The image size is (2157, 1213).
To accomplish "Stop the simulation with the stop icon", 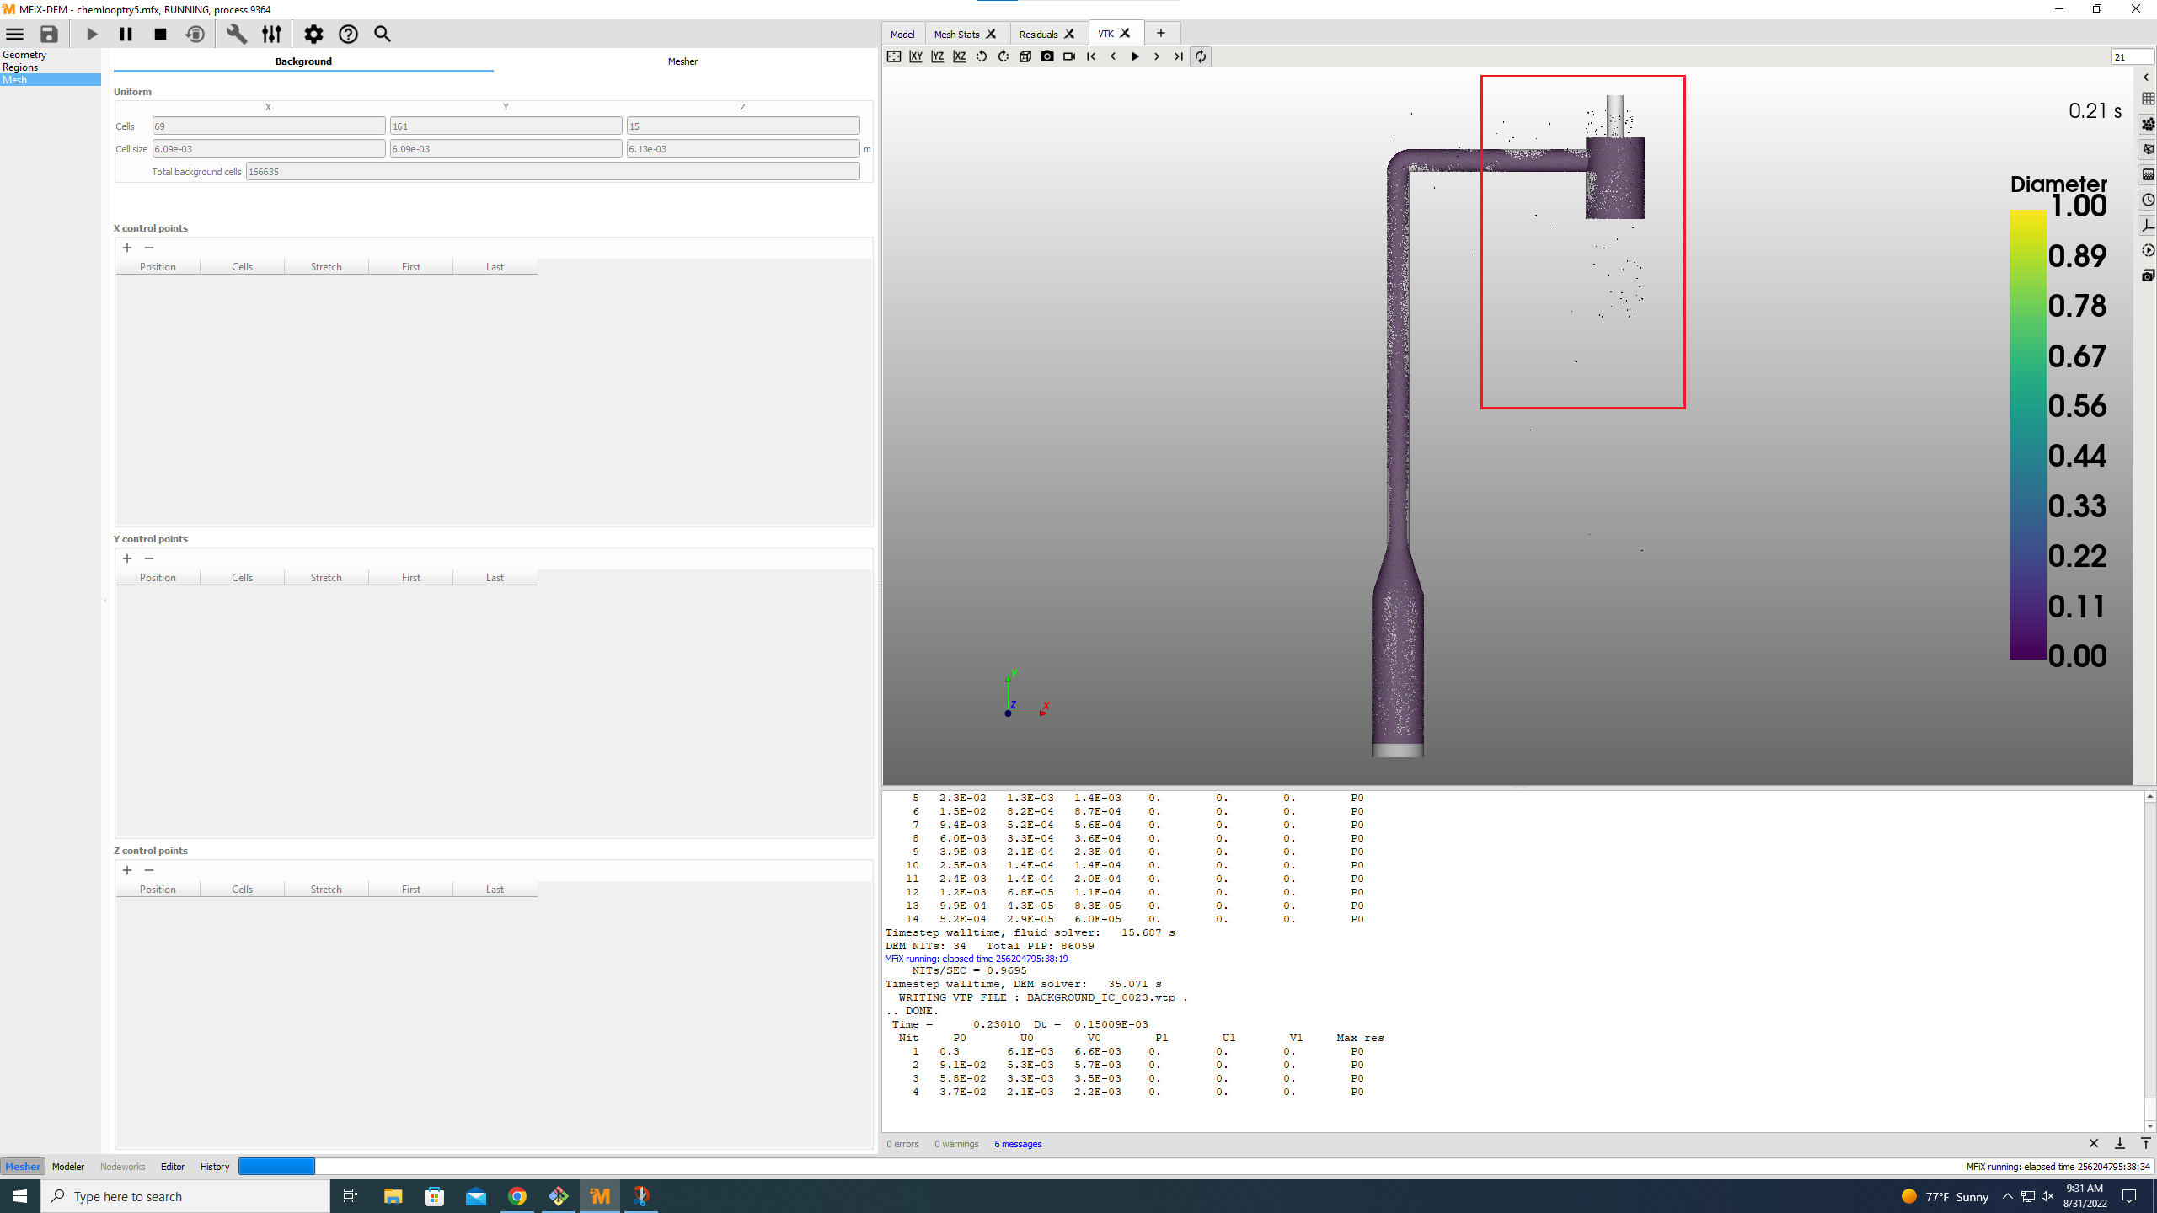I will 160,34.
